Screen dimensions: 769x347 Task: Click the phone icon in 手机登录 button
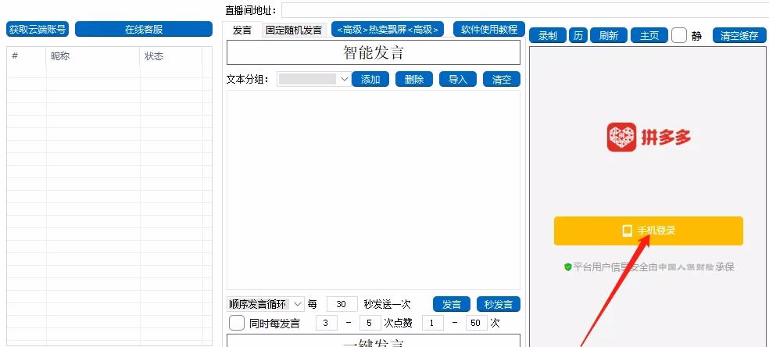point(626,231)
